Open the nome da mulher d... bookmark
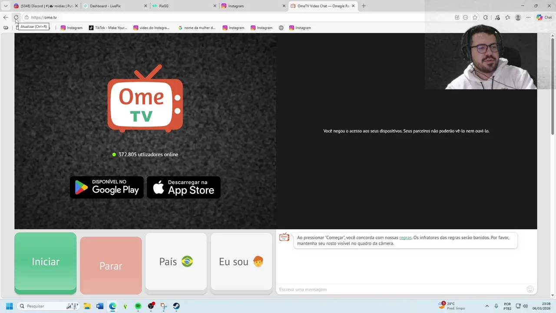The image size is (556, 313). pos(197,28)
